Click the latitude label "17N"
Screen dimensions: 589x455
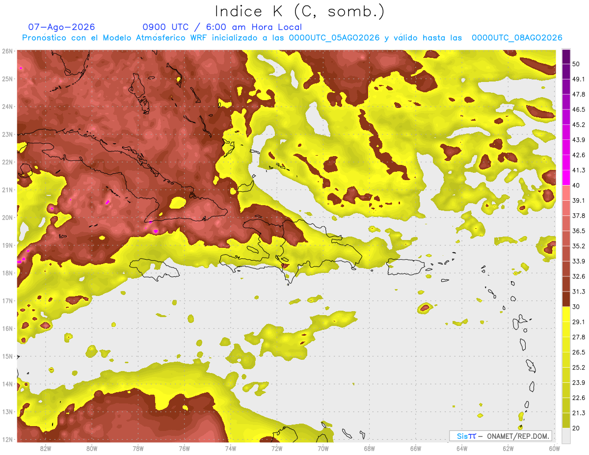click(7, 300)
